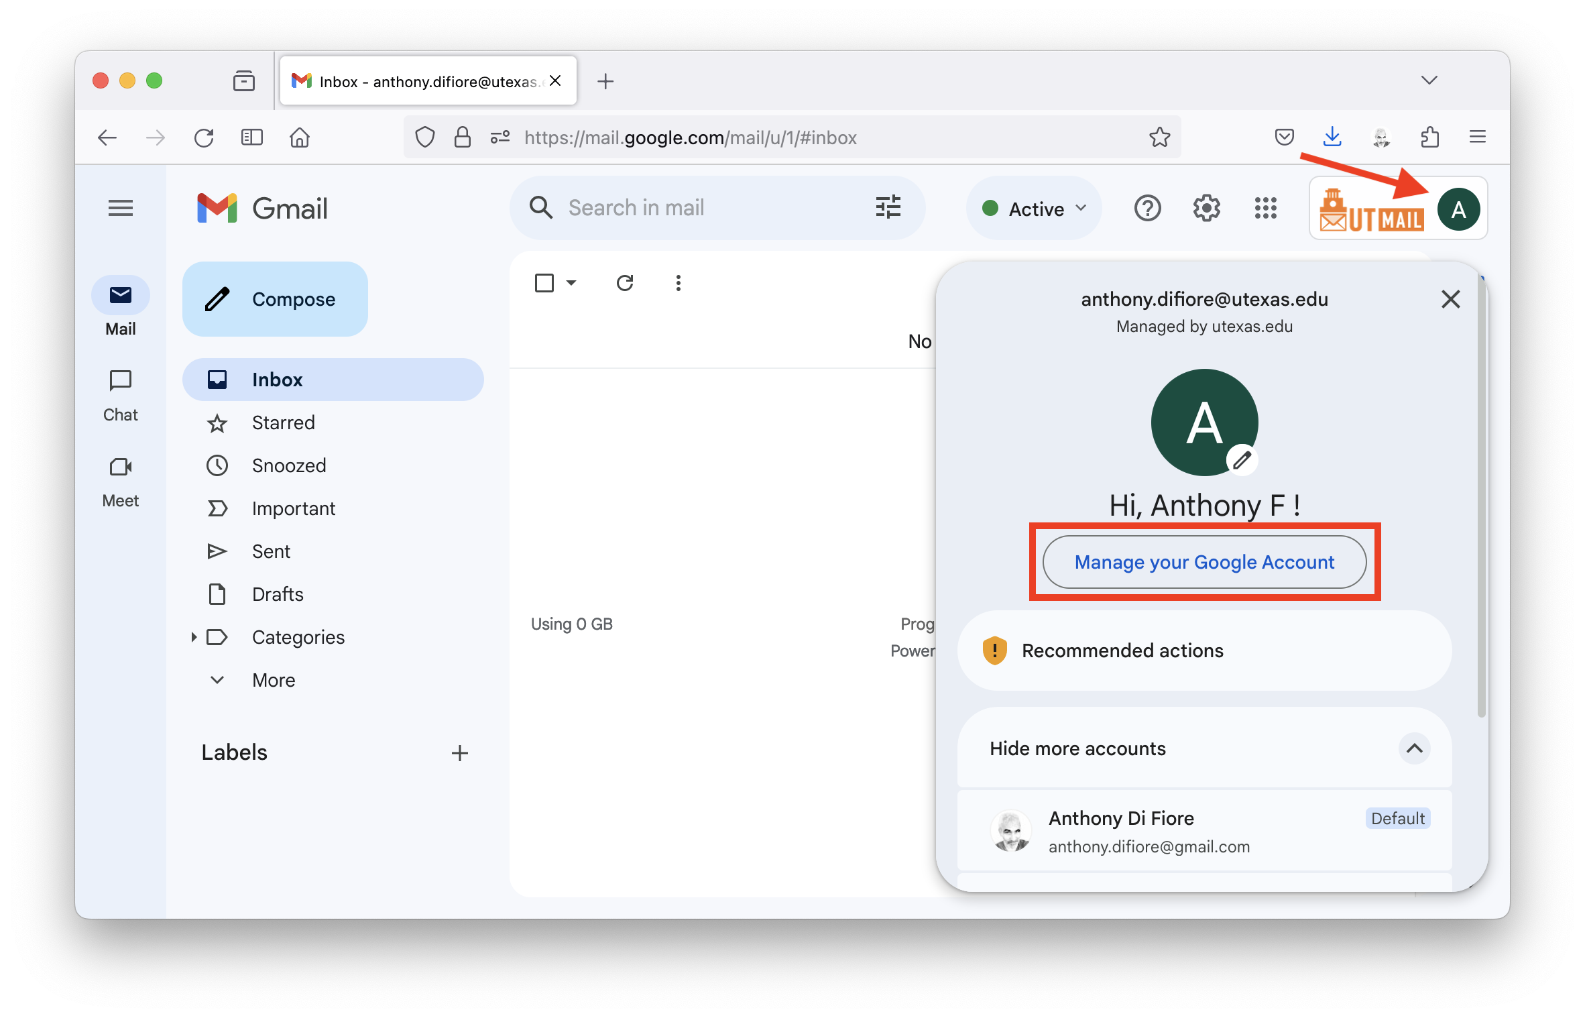Click the account panel scrollbar
Viewport: 1585px width, 1018px height.
[1481, 496]
